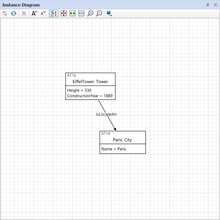Close the Instance Diagram panel
The height and width of the screenshot is (220, 220).
pyautogui.click(x=215, y=5)
